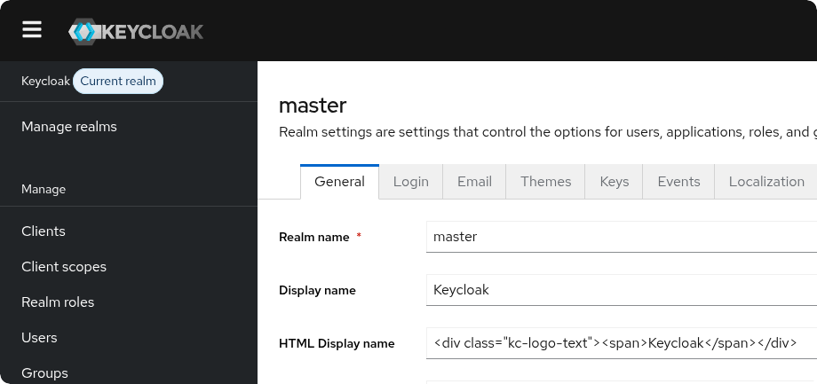Focus the Display name field

(x=620, y=290)
